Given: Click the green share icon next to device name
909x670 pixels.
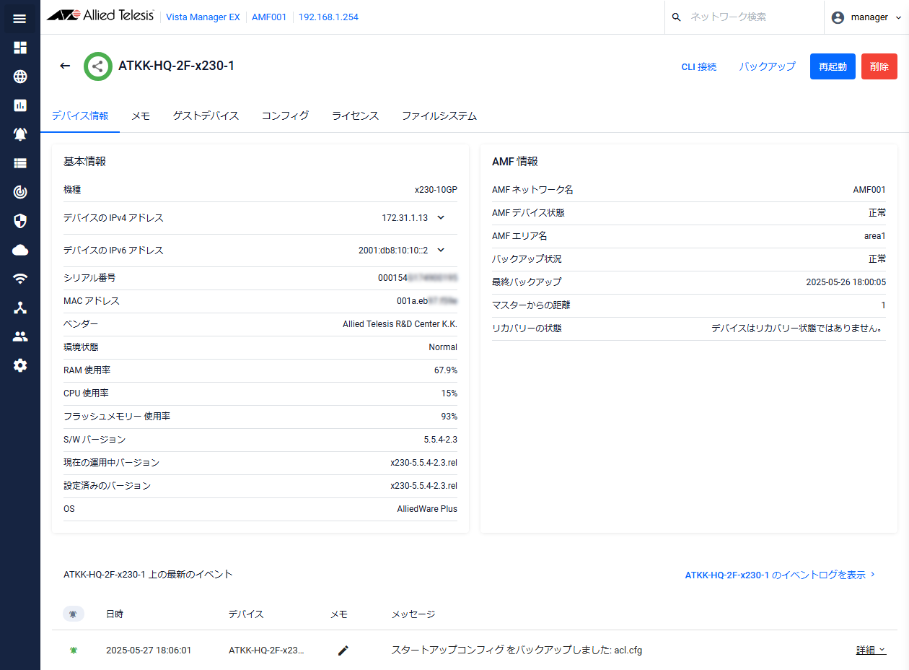Looking at the screenshot, I should coord(97,66).
